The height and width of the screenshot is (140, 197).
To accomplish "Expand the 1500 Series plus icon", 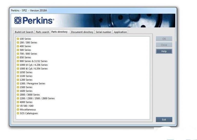I will (x=18, y=87).
